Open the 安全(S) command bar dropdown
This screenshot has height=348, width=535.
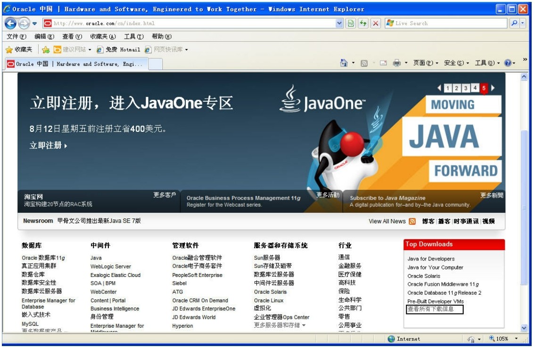(456, 63)
